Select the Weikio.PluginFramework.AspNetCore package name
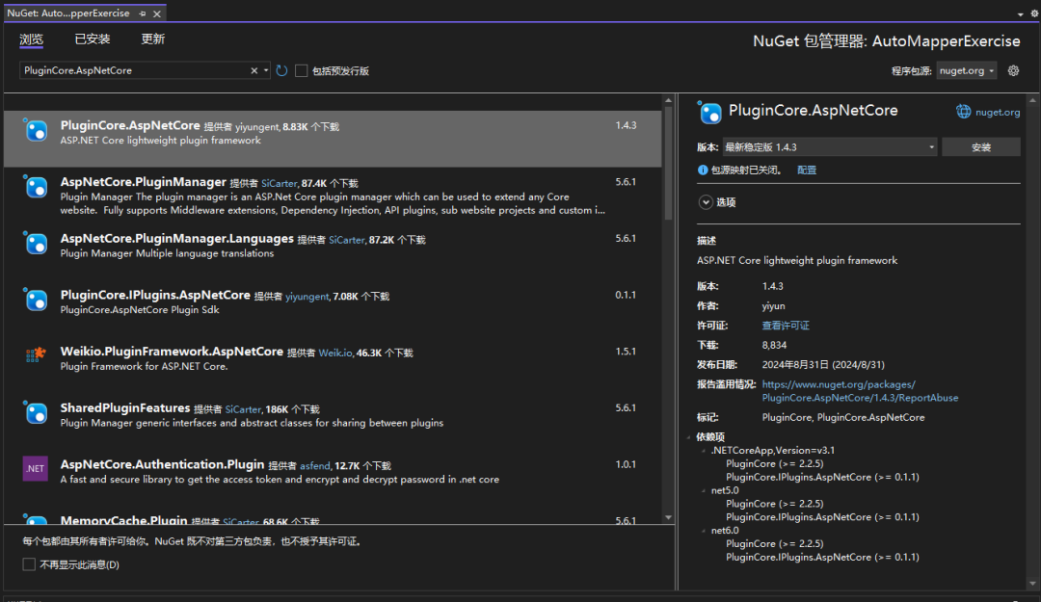 pos(172,352)
